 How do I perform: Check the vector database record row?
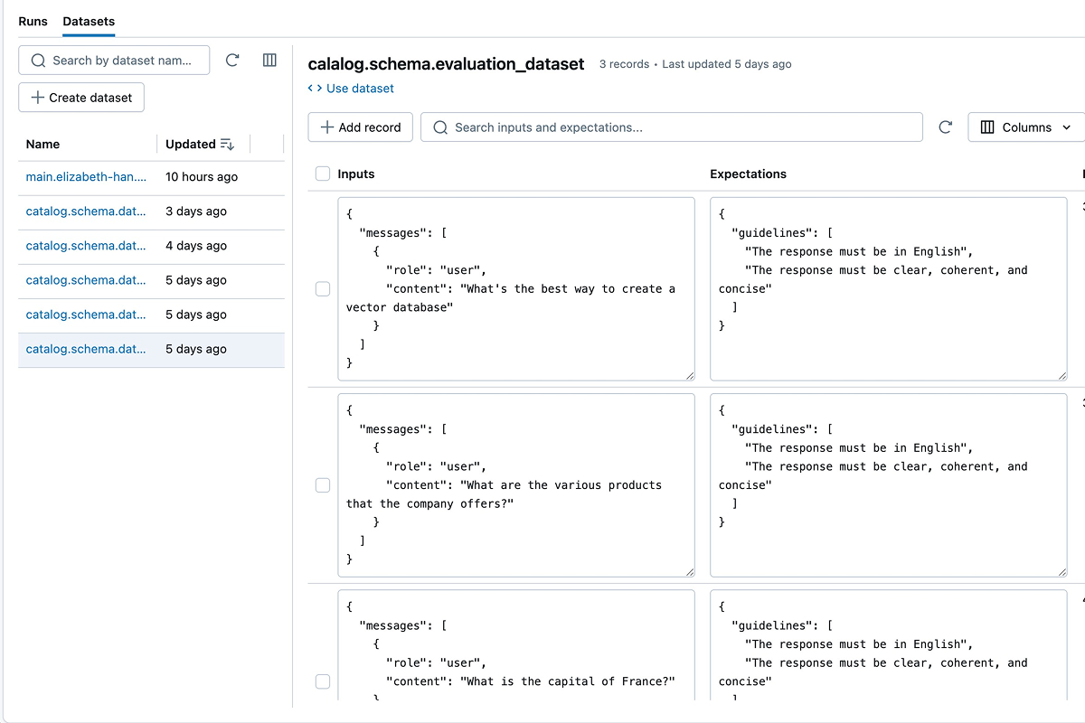click(323, 289)
